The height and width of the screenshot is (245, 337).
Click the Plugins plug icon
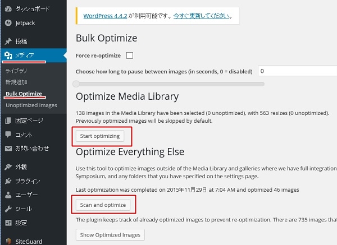8,181
